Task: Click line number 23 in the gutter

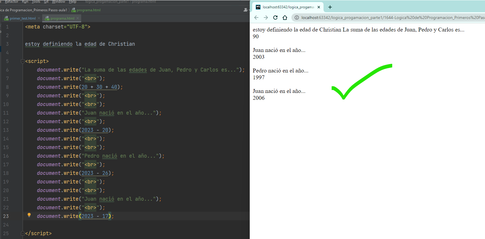Action: pyautogui.click(x=6, y=216)
